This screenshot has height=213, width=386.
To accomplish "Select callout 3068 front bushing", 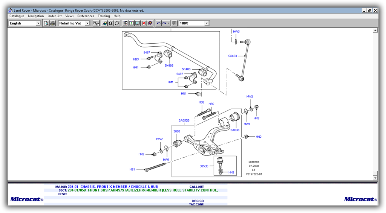I will click(x=177, y=131).
